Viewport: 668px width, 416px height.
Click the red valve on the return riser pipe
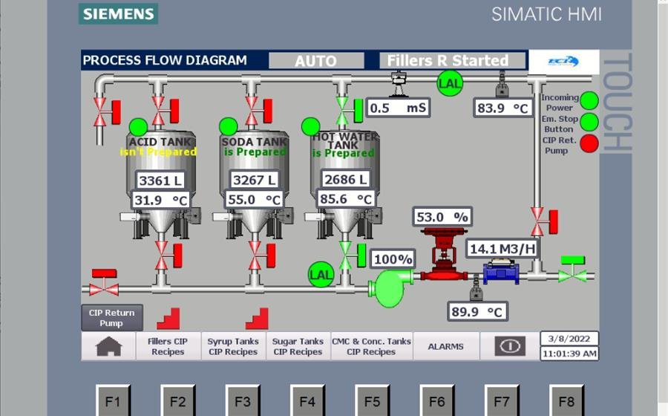pos(544,221)
